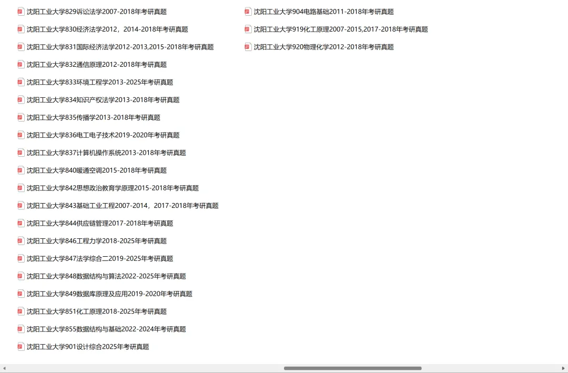Screen dimensions: 568x373
Task: Select file name 沈阳工业大学919化工原理2007-2015,2017-2018年考研真题
Action: [x=341, y=29]
